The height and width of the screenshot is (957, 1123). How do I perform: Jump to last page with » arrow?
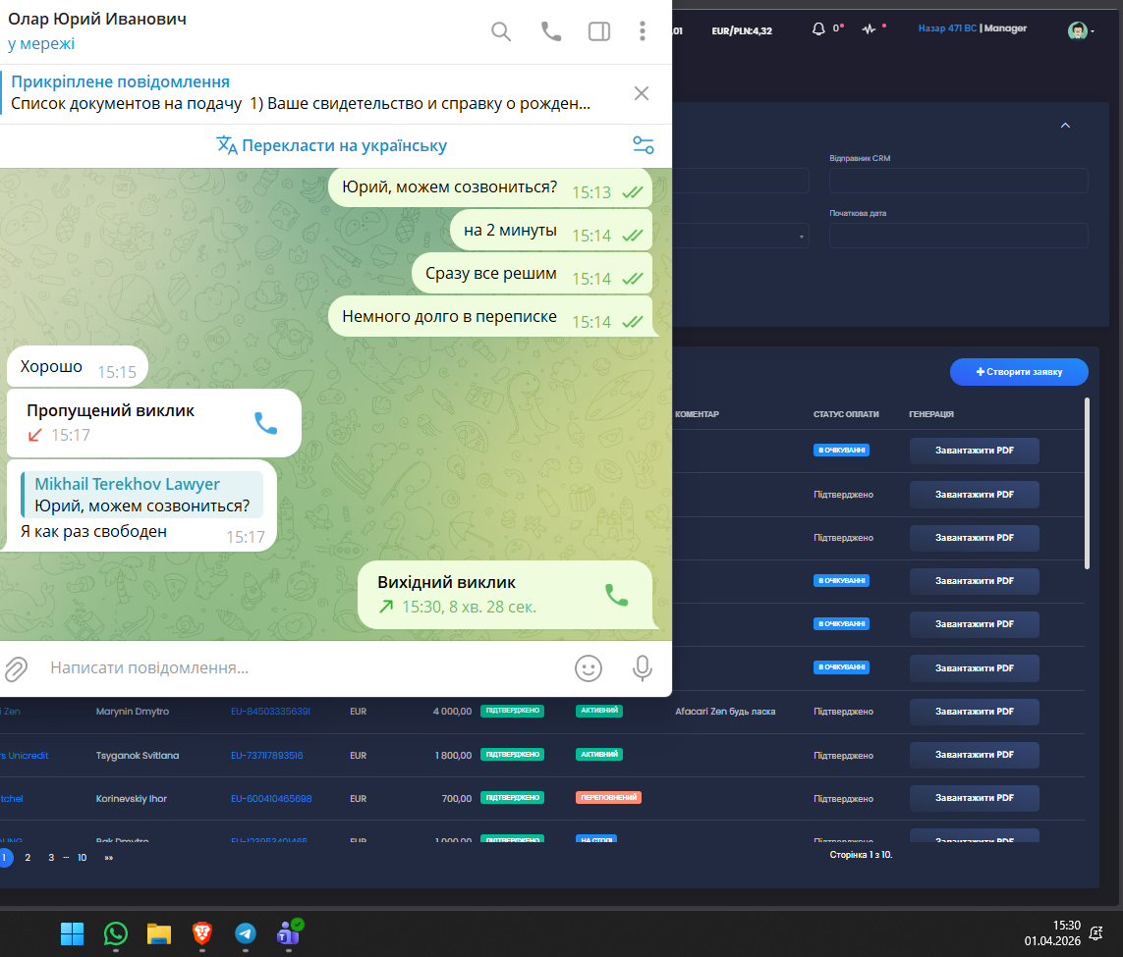tap(109, 858)
